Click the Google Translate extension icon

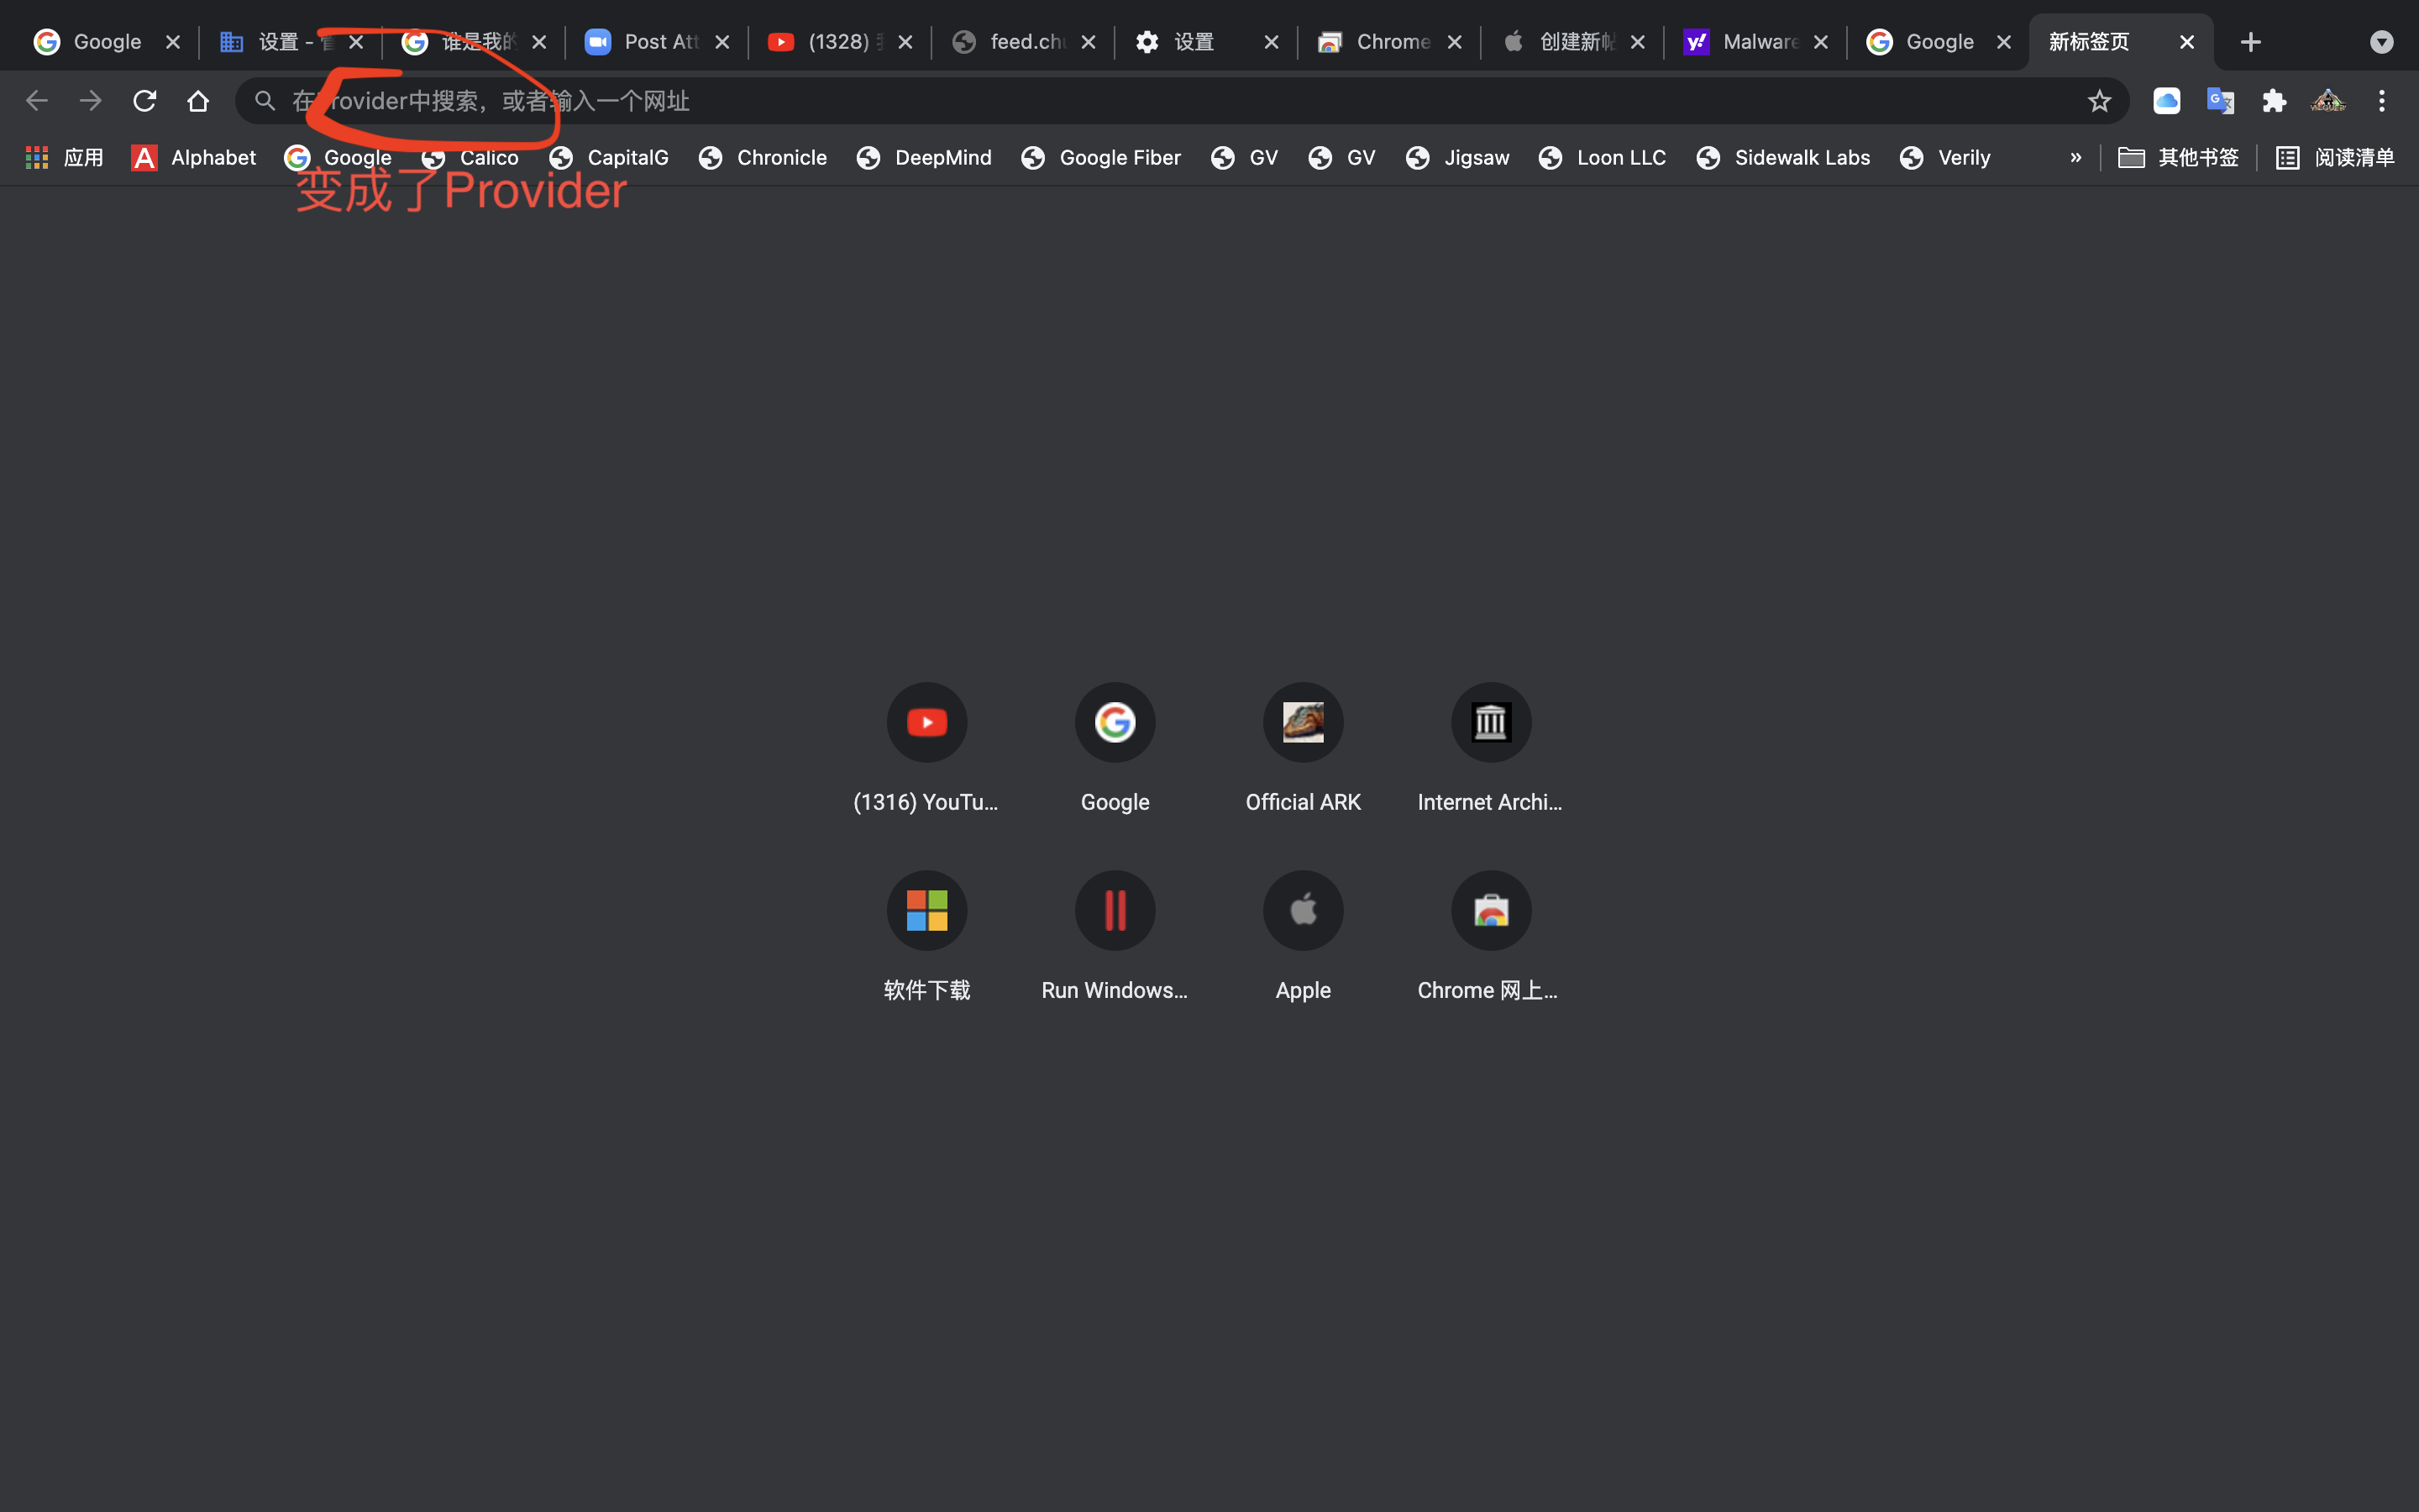coord(2220,101)
